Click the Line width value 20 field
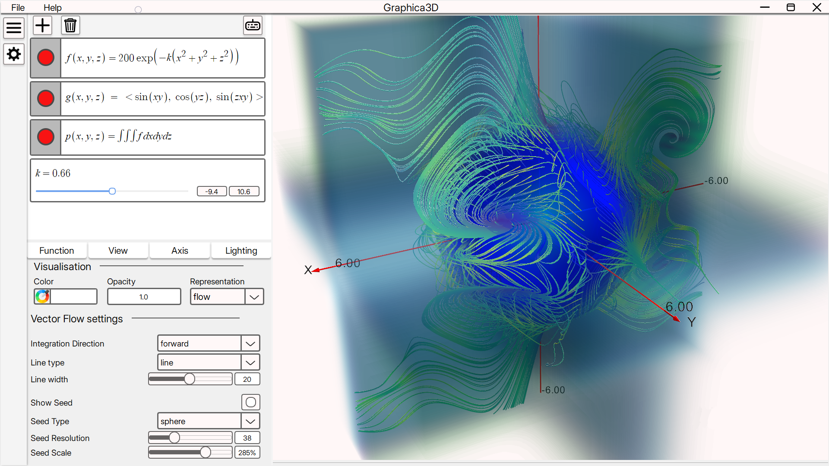829x466 pixels. (x=247, y=379)
